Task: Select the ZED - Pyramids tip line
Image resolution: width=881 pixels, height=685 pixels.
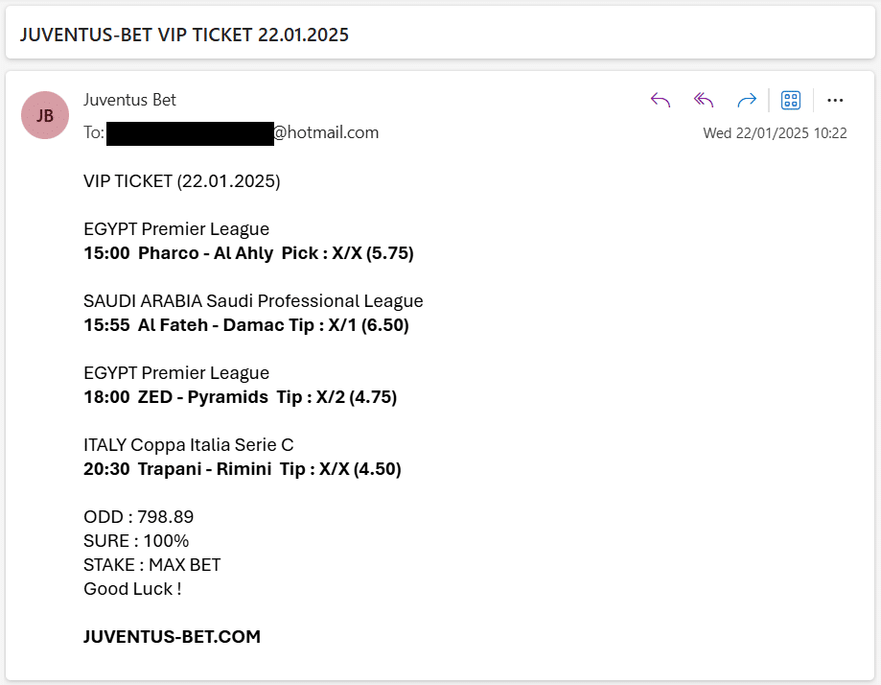Action: [240, 397]
